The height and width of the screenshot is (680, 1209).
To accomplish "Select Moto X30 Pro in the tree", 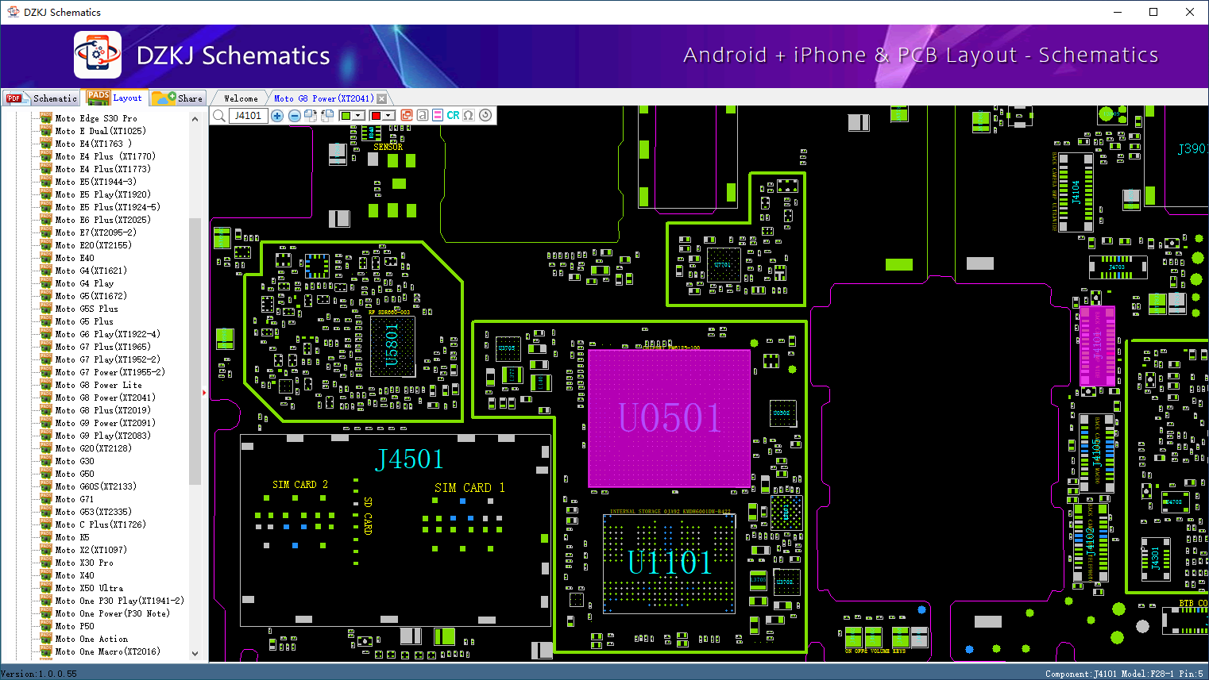I will coord(84,563).
